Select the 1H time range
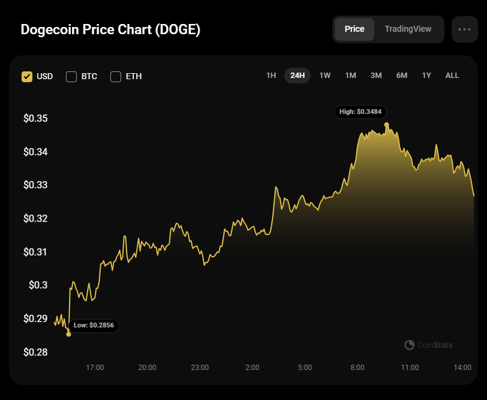The width and height of the screenshot is (487, 400). pos(271,76)
